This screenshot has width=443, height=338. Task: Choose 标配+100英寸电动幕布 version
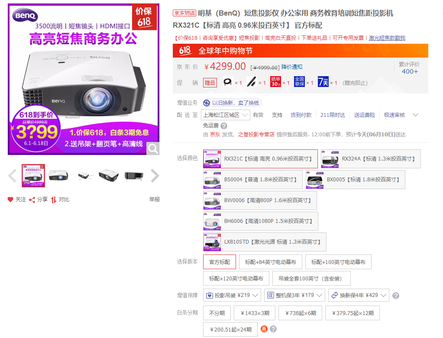click(338, 262)
